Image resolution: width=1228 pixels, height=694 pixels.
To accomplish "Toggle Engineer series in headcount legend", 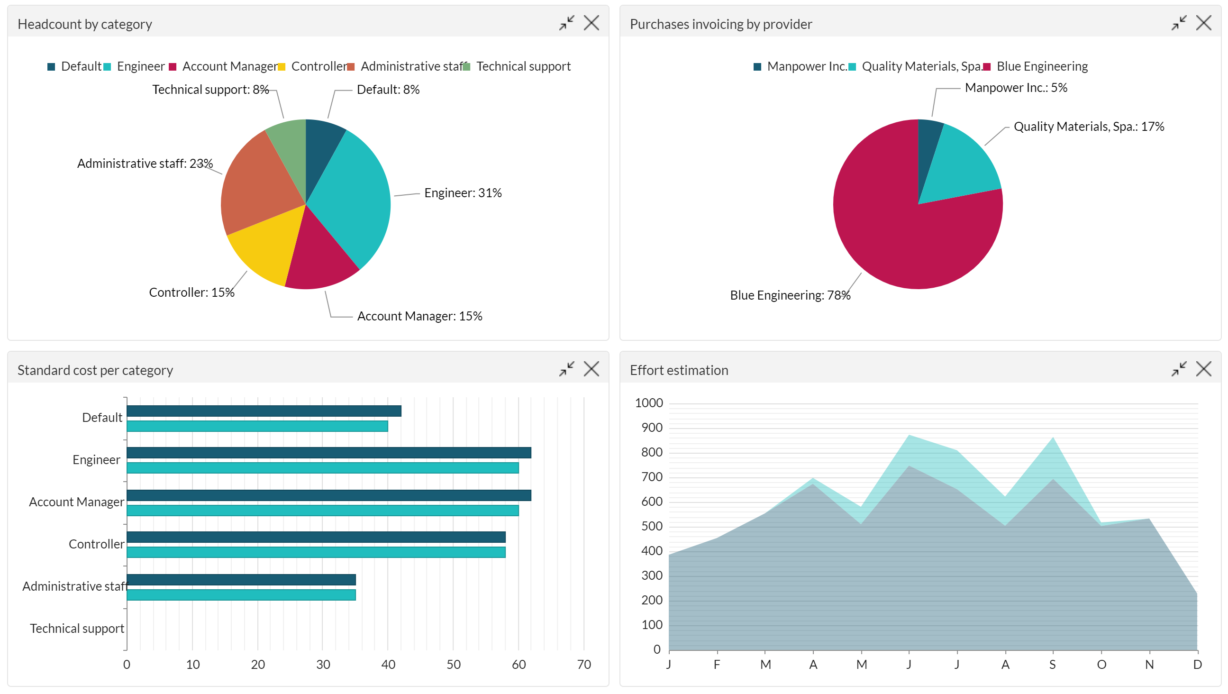I will click(x=140, y=66).
